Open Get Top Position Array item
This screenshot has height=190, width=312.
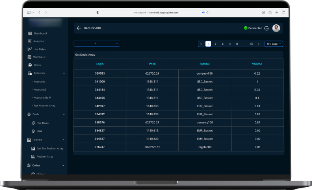[x=50, y=149]
